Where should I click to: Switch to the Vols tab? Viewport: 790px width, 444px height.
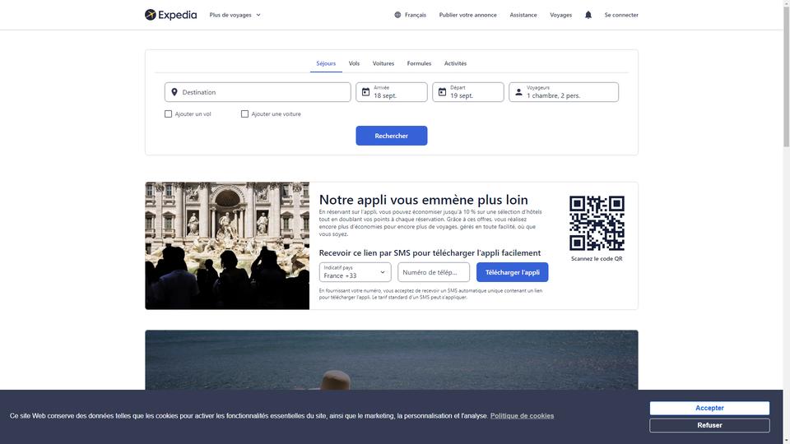click(x=354, y=63)
